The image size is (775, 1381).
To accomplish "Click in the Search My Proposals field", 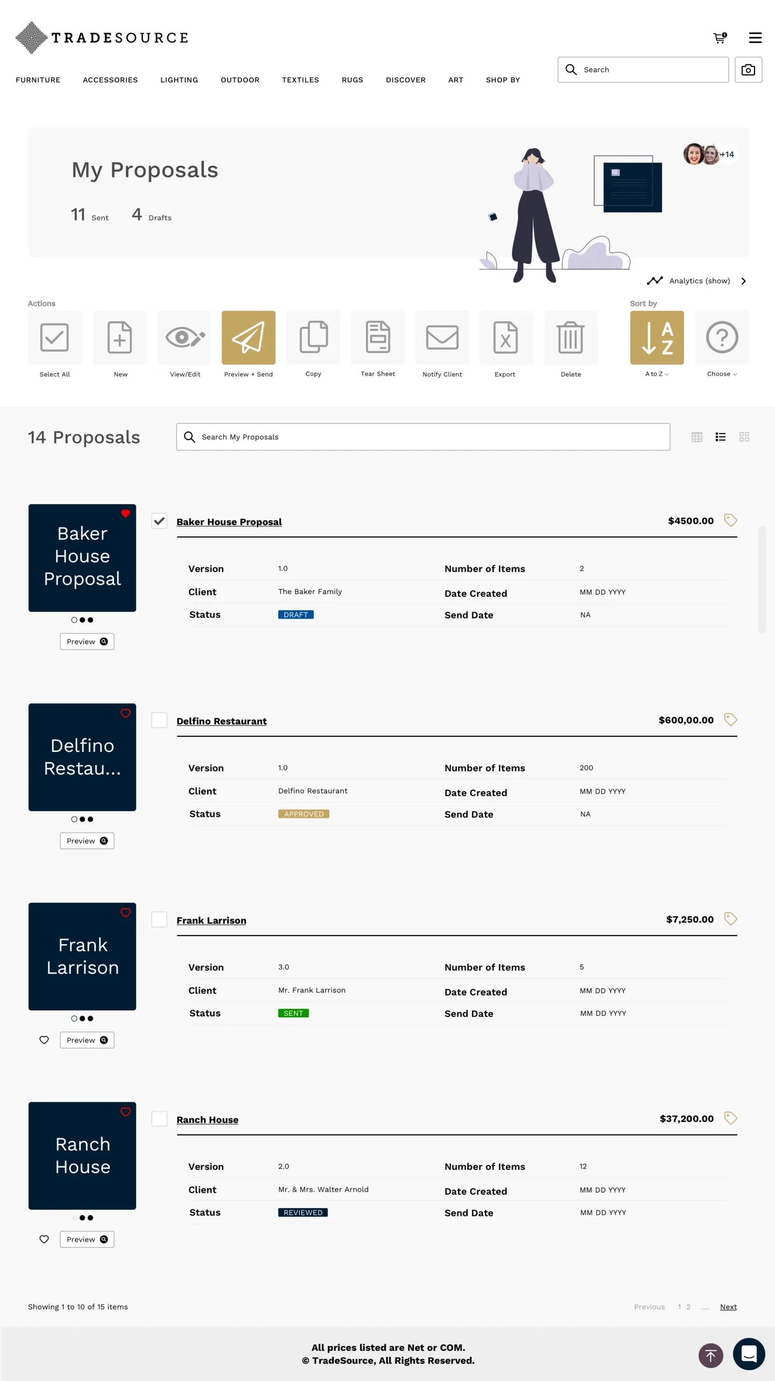I will pos(423,437).
